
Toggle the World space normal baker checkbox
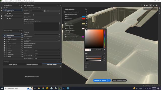pyautogui.click(x=5, y=39)
